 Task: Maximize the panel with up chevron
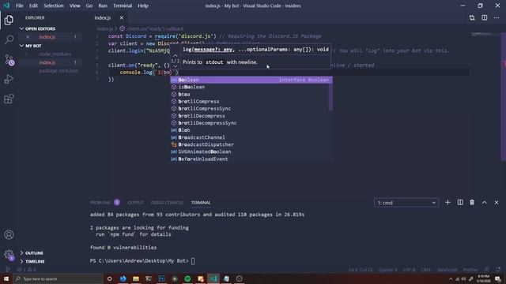[485, 202]
